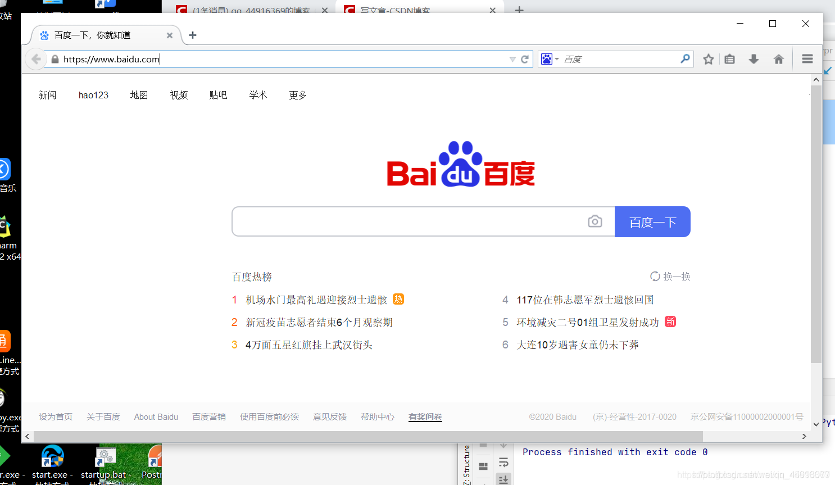
Task: Reload the page with the refresh icon
Action: coord(524,58)
